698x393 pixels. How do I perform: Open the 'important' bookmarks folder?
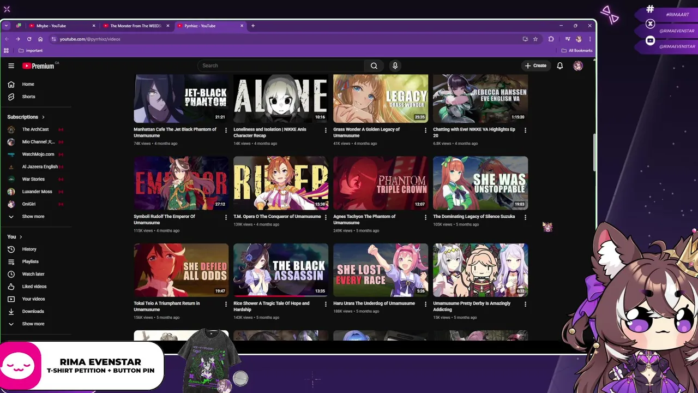coord(31,51)
